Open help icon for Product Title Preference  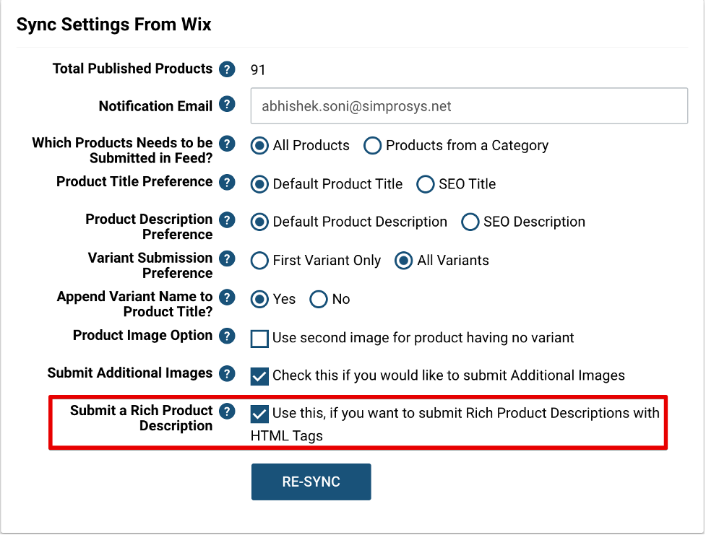click(x=227, y=183)
